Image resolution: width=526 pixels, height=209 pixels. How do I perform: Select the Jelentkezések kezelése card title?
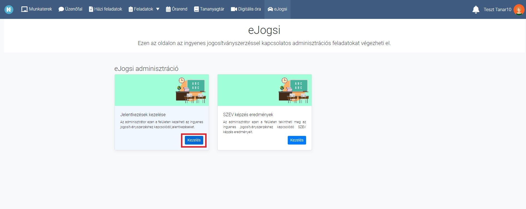coord(143,115)
